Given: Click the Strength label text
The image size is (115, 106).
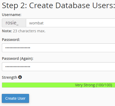Looking at the screenshot, I should coord(9,77).
